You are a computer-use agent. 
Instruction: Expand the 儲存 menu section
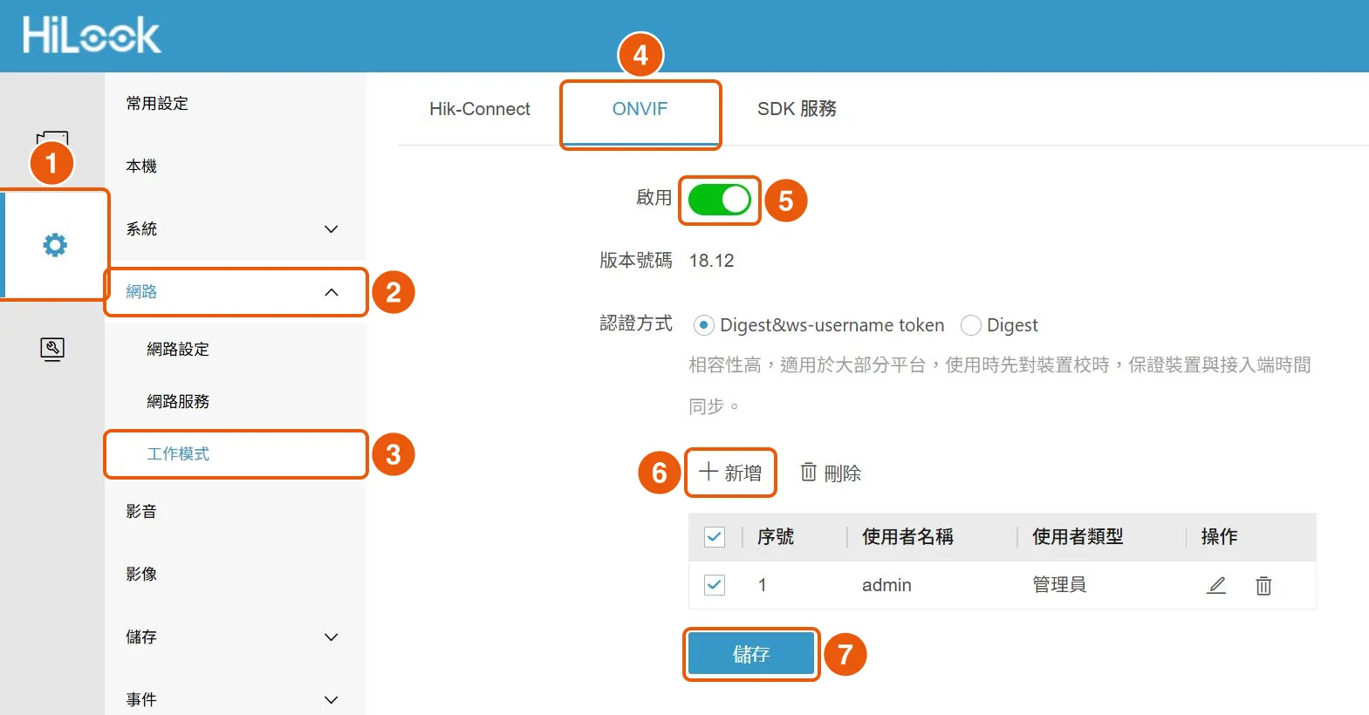coord(234,637)
